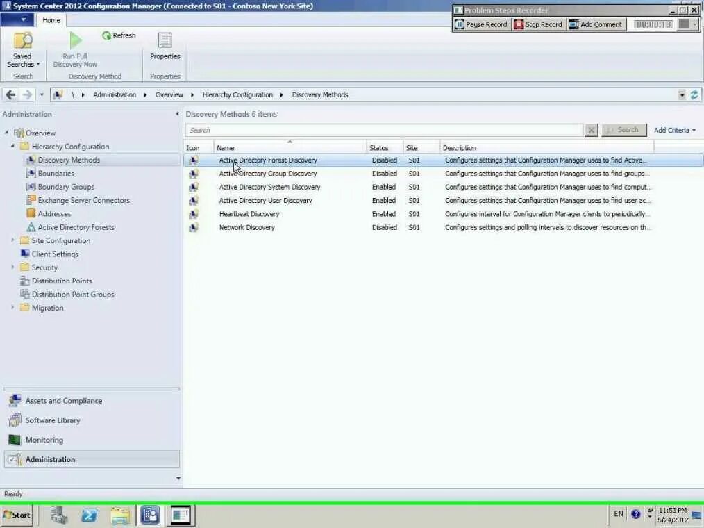Open the Properties ribbon icon

[x=165, y=40]
